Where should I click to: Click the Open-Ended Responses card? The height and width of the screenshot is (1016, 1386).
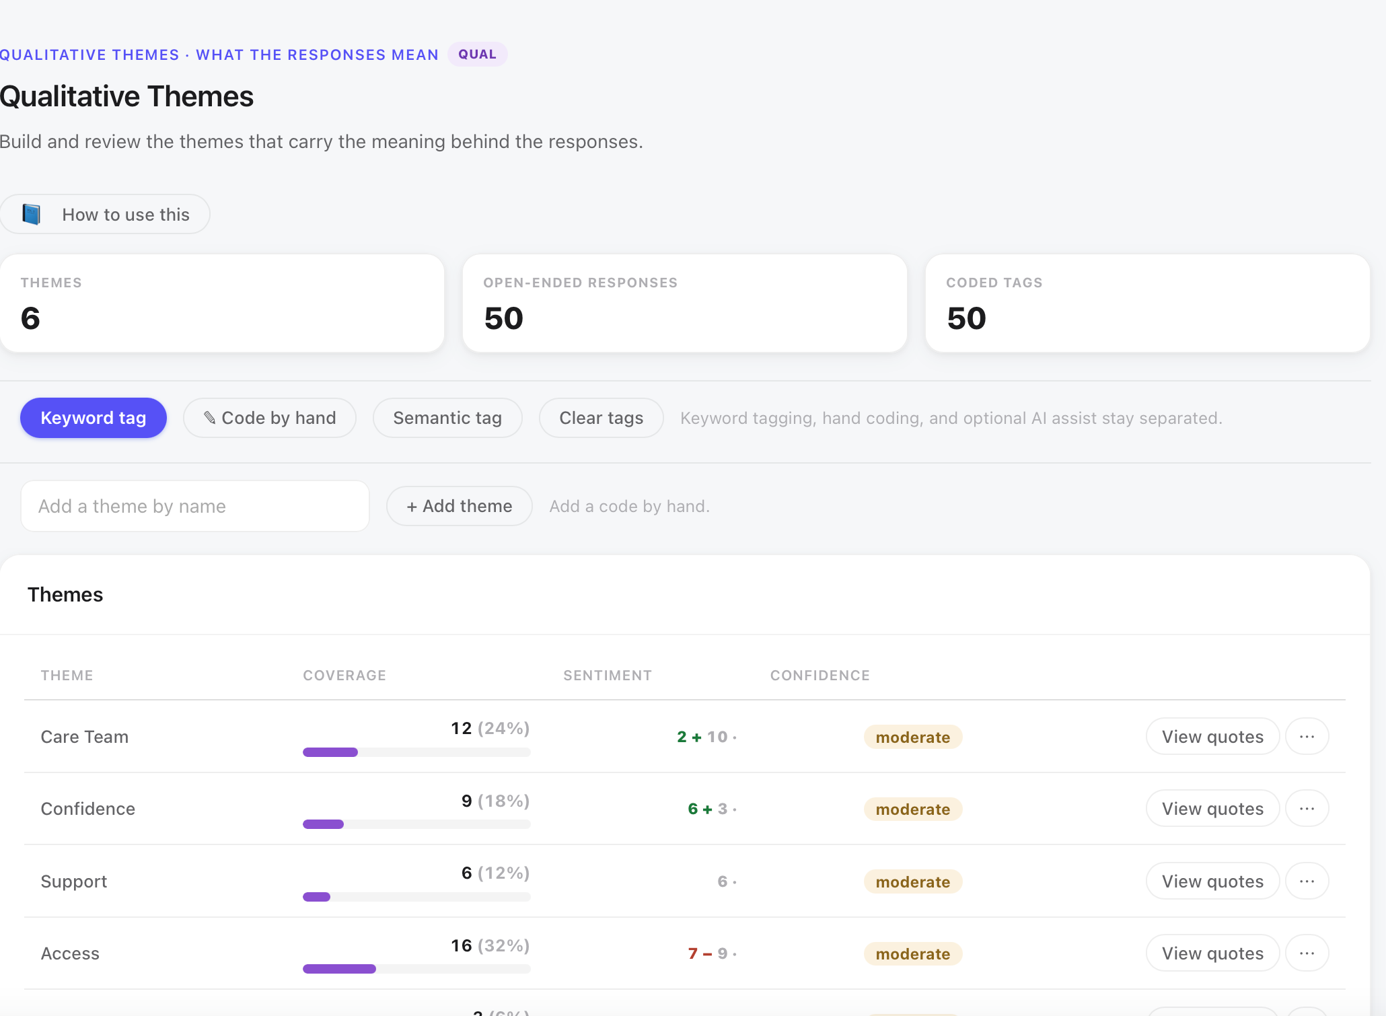click(685, 303)
